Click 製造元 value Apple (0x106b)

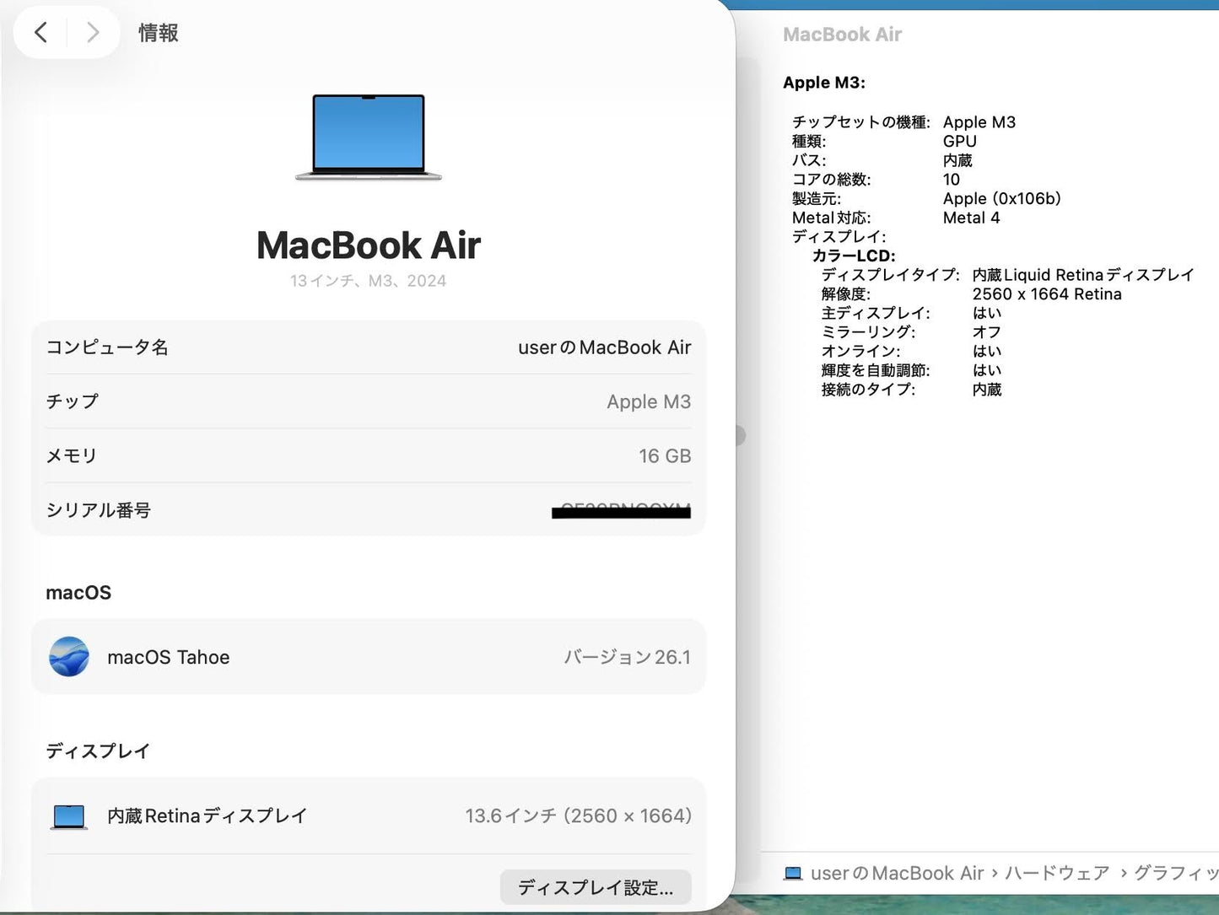1002,198
